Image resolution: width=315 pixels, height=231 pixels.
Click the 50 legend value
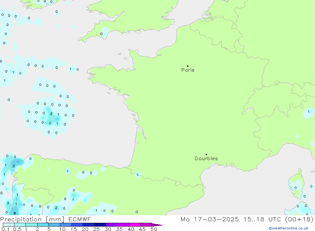[154, 229]
